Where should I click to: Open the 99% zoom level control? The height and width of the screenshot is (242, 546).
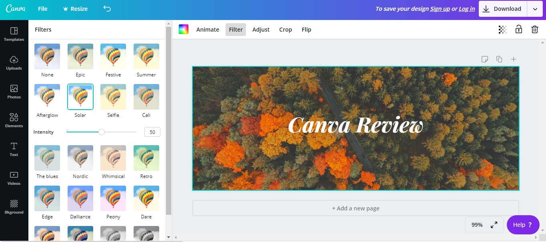click(477, 225)
